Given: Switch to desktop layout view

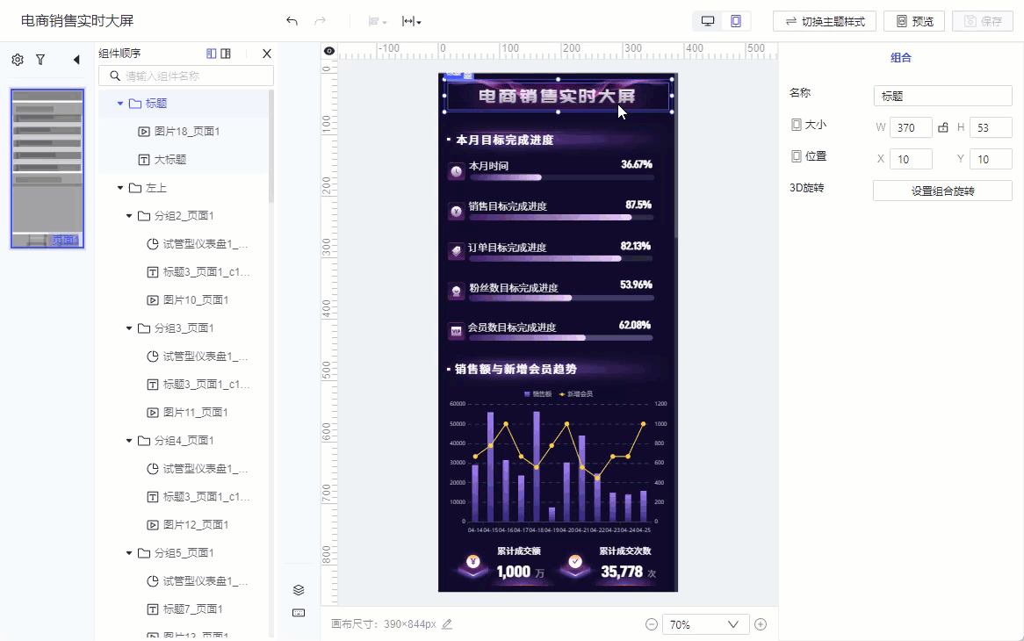Looking at the screenshot, I should tap(707, 21).
